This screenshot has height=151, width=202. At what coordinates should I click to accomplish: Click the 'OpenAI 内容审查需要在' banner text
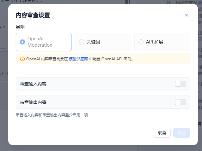[x=47, y=59]
